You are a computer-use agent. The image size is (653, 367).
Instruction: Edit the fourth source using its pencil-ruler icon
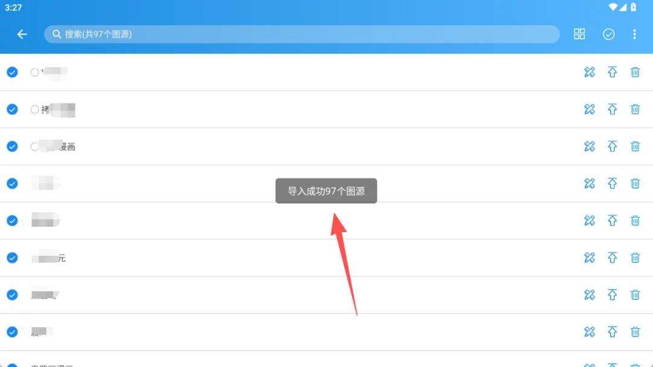[x=590, y=183]
